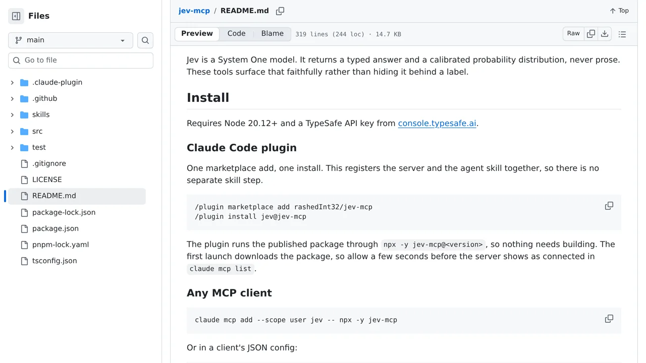Click the '319 lines (244 loc)' file info
The image size is (646, 363).
click(330, 34)
